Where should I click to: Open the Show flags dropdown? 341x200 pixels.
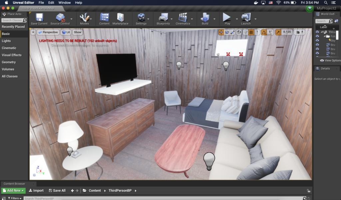click(77, 32)
